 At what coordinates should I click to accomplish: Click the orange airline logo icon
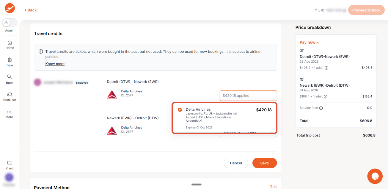(10, 8)
